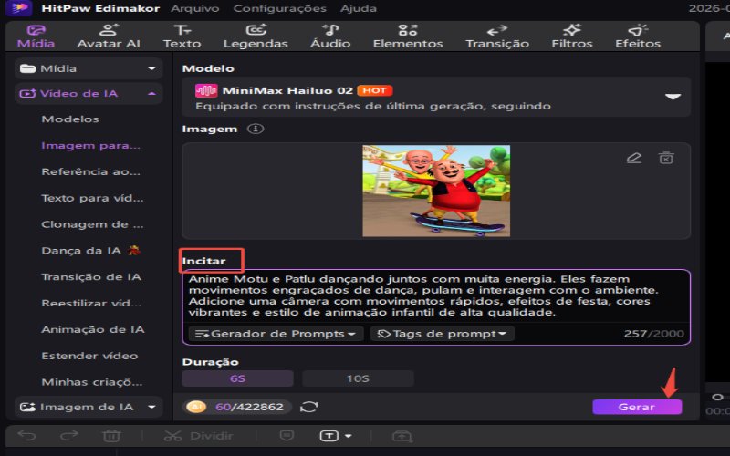
Task: Expand the Mídia sidebar section
Action: [x=89, y=68]
